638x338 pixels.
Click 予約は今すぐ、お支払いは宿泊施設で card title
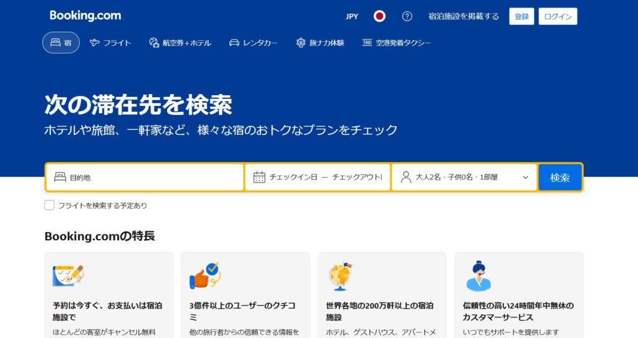point(107,311)
